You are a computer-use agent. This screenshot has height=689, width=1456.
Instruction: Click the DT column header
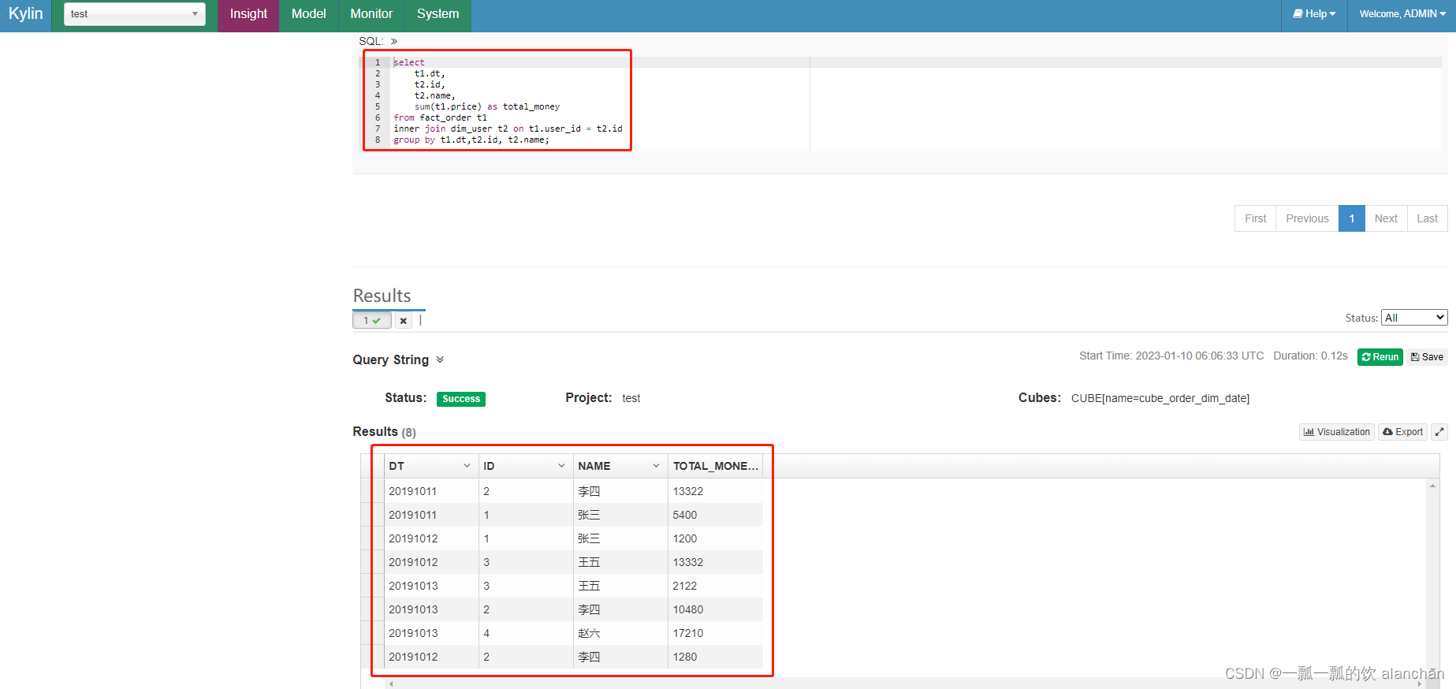[431, 466]
